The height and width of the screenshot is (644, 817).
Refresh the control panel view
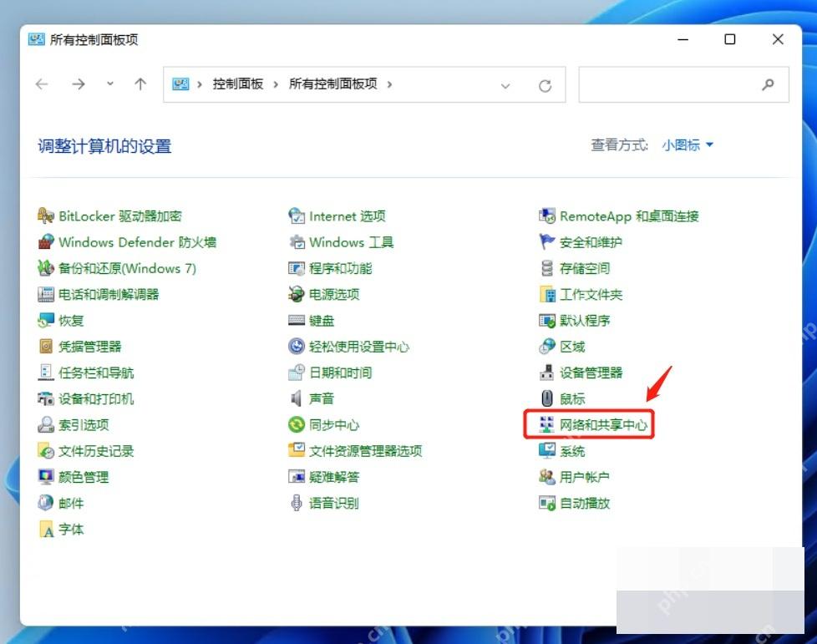point(545,85)
